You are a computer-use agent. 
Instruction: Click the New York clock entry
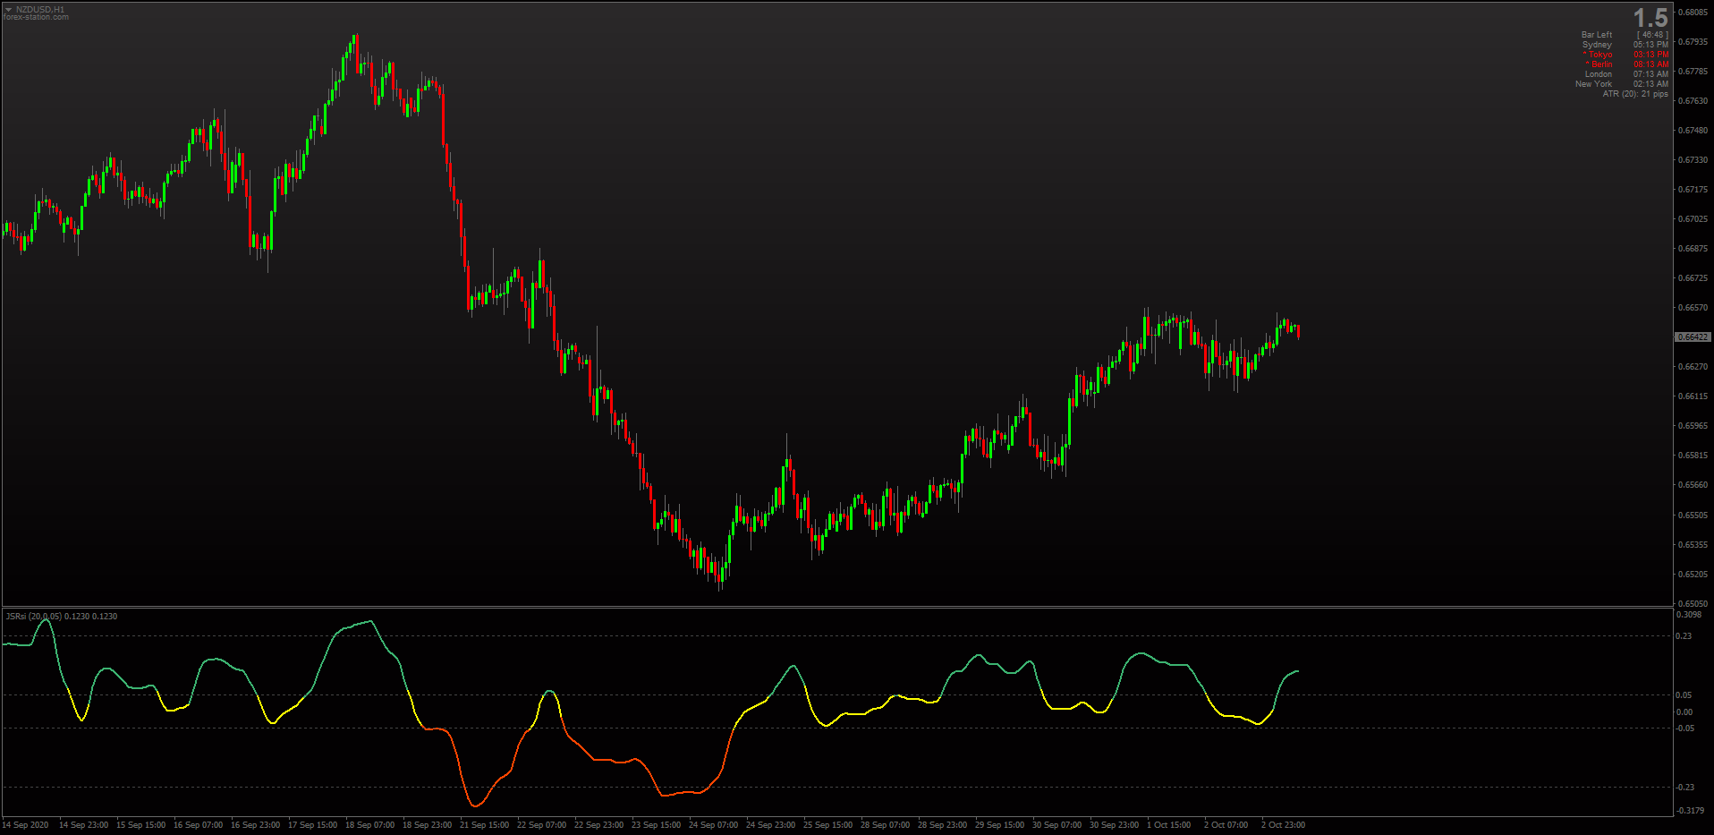[x=1622, y=84]
